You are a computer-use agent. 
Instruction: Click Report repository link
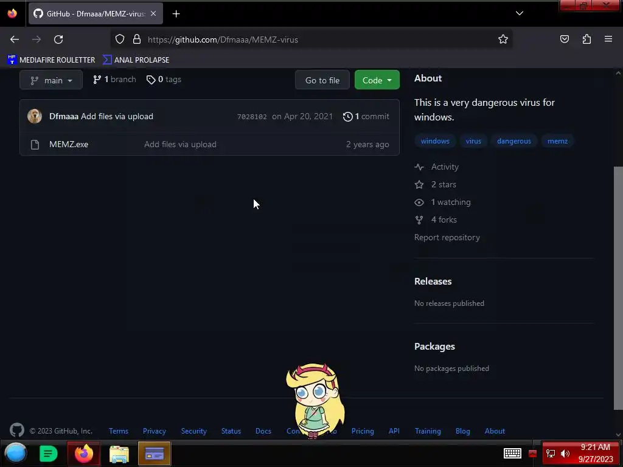point(447,238)
